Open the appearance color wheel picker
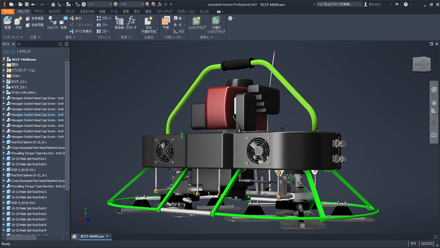 115,4
